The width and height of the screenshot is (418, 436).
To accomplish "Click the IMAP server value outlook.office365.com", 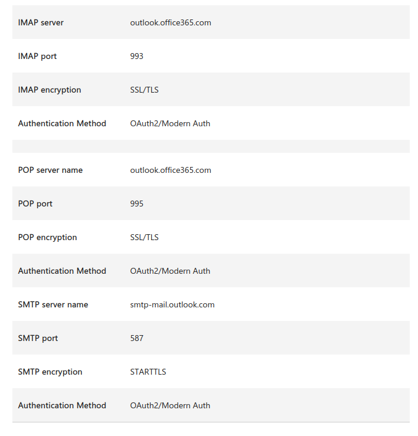I will click(x=171, y=22).
